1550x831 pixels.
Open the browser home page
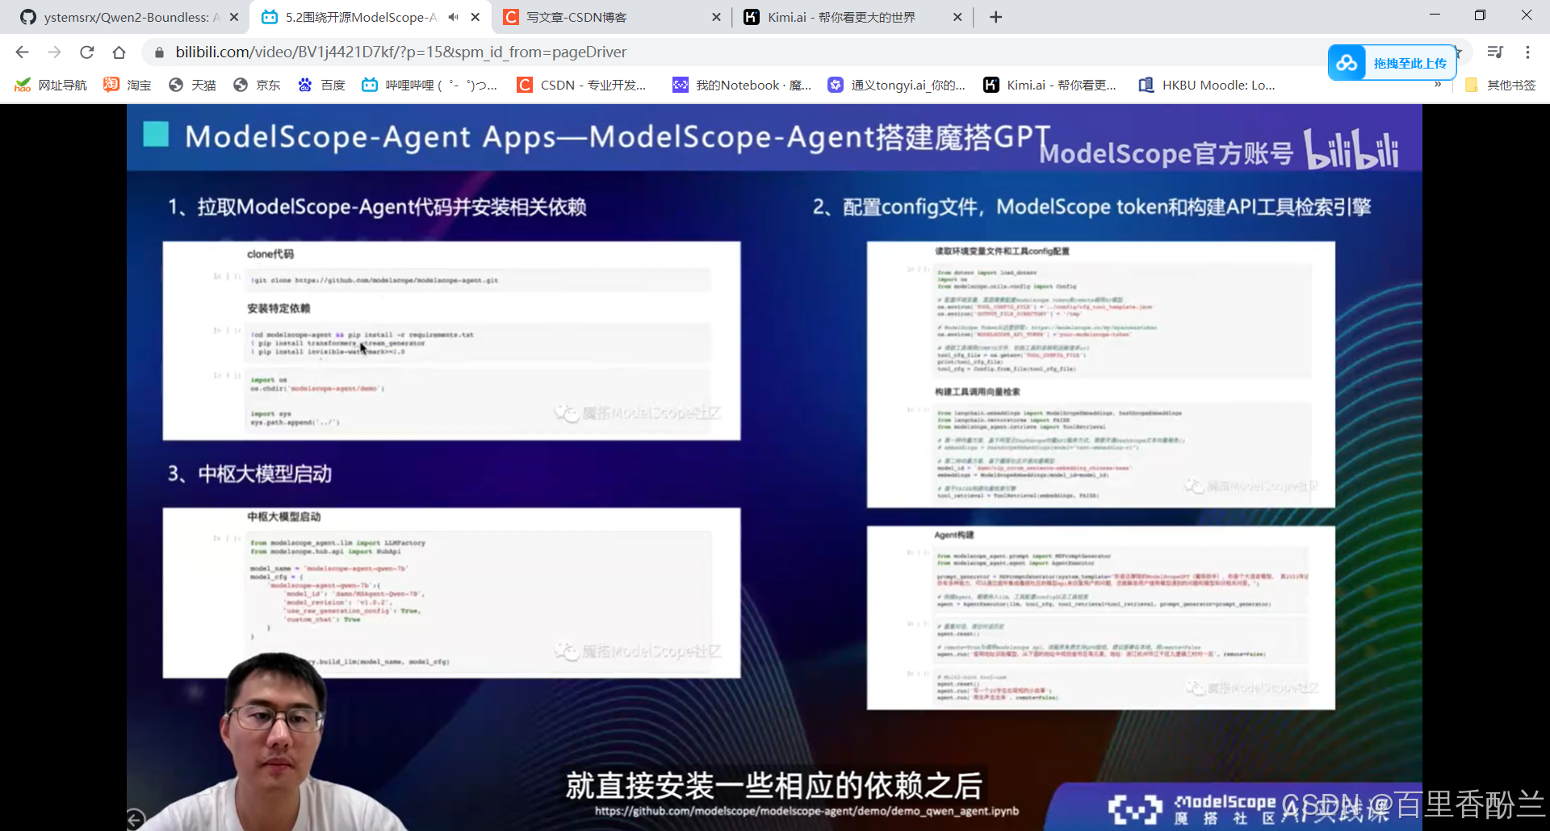[x=119, y=52]
